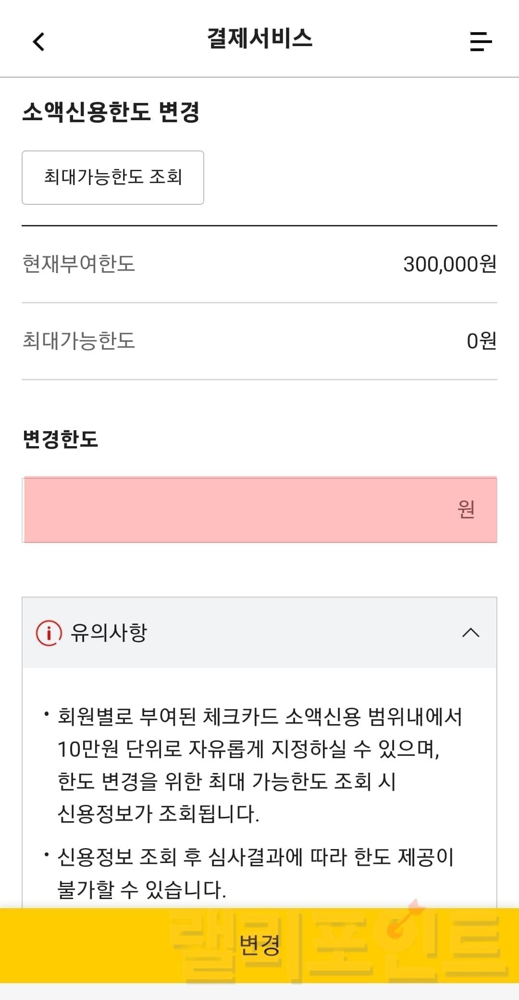Tap the 결제서비스 page title
Screen dimensions: 519x1000
259,38
